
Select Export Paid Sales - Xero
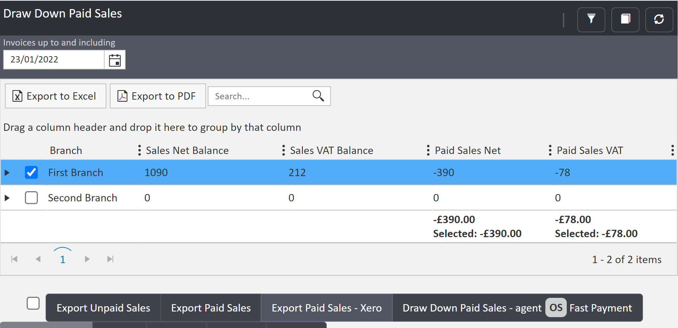pos(326,308)
